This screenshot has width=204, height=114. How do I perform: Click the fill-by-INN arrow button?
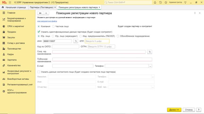pos(75,41)
